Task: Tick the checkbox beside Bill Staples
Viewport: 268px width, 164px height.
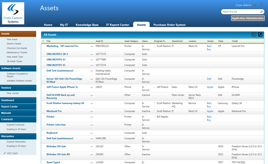Action: click(155, 117)
